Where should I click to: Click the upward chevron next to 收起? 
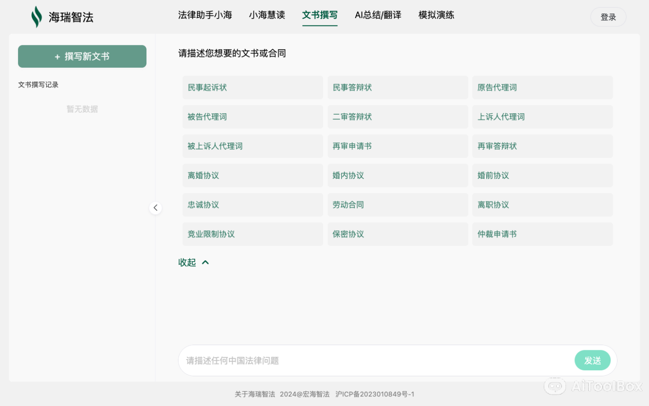tap(204, 262)
